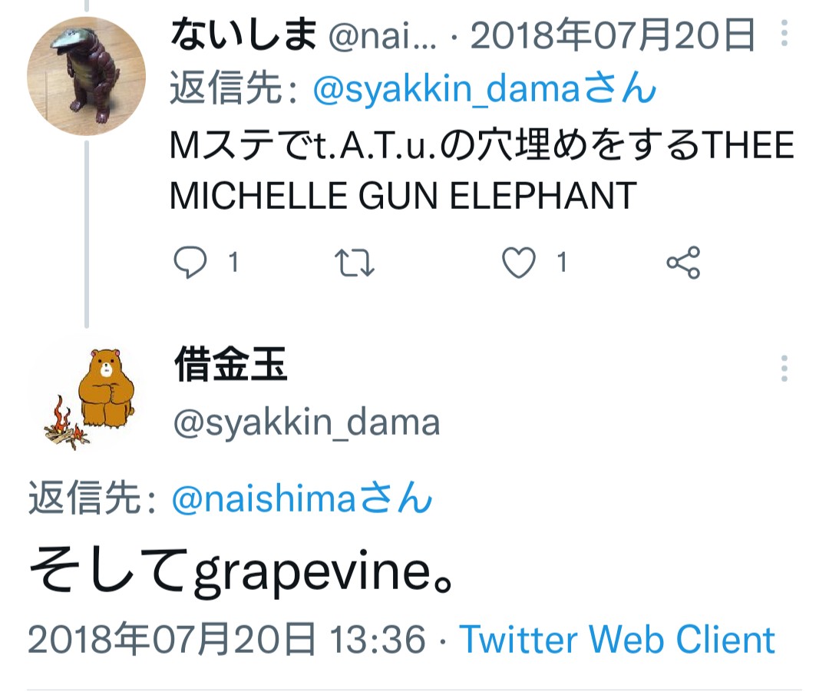Screen dimensions: 829x692
Task: Click the reply speech bubble icon
Action: pyautogui.click(x=190, y=263)
